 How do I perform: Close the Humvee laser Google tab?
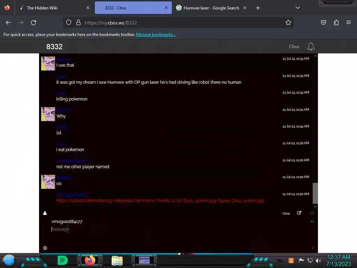click(245, 8)
